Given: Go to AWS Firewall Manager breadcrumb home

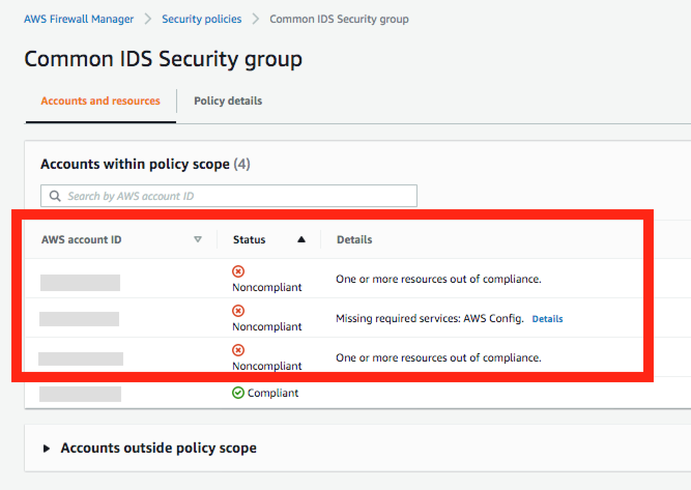Looking at the screenshot, I should coord(78,19).
